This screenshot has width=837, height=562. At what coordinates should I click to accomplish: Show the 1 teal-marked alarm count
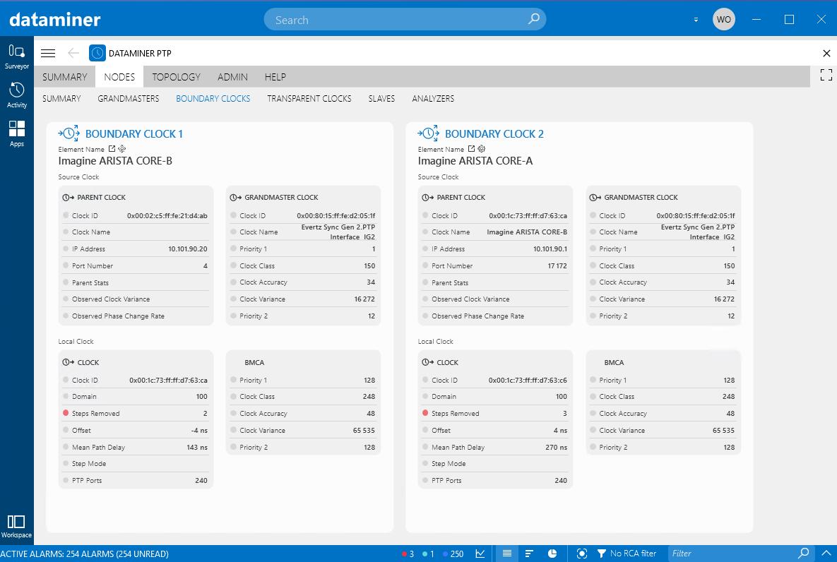point(428,554)
